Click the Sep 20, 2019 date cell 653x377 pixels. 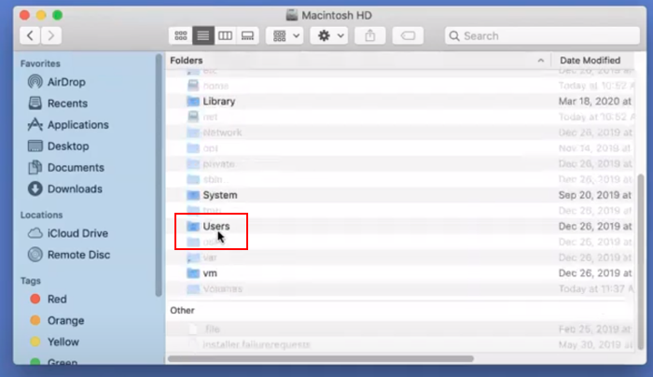click(x=595, y=195)
